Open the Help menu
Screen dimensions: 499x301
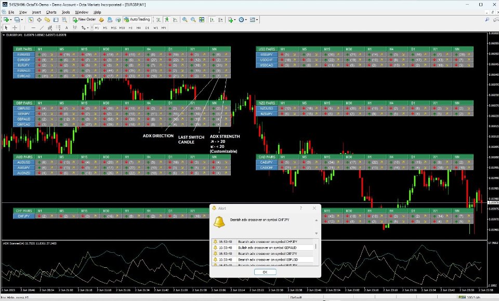coord(97,12)
